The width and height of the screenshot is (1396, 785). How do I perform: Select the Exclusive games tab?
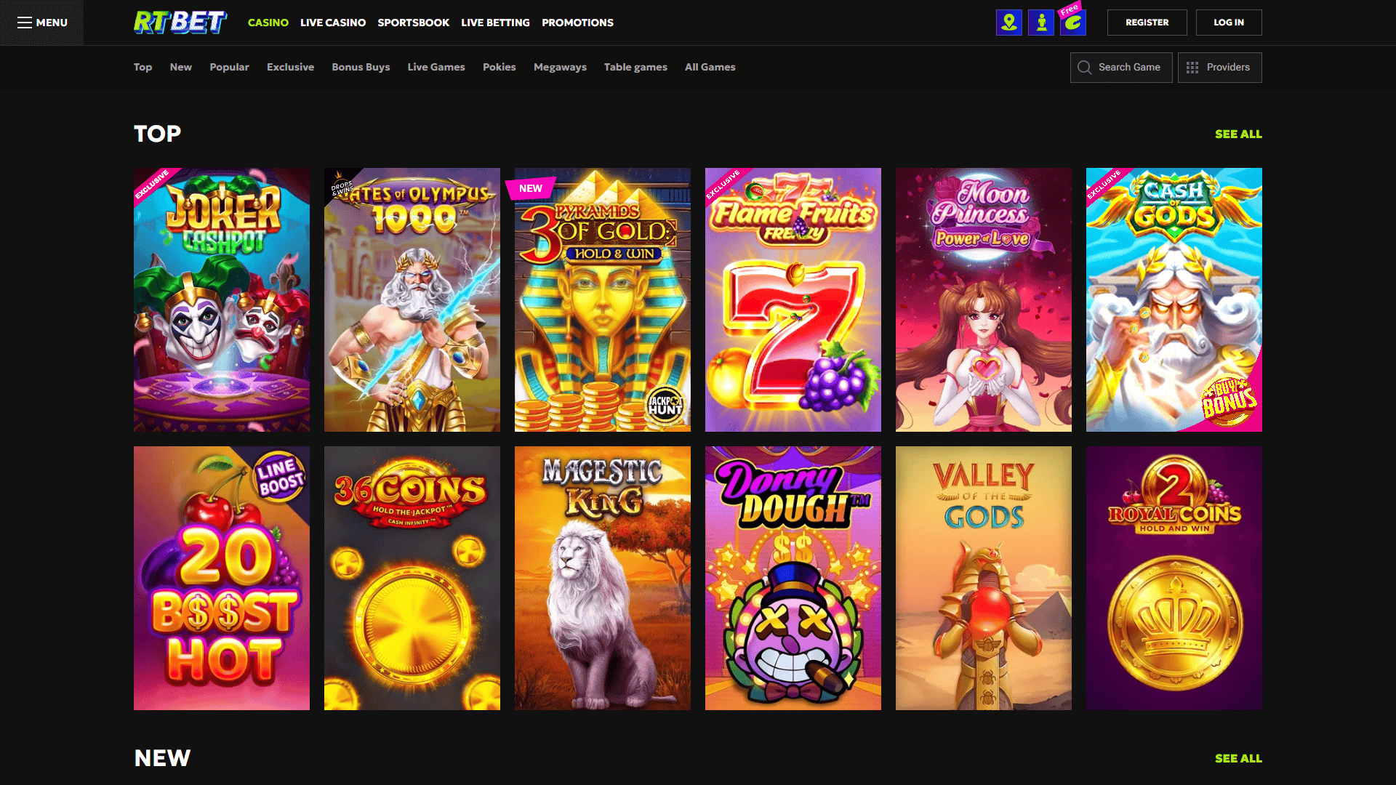point(290,67)
